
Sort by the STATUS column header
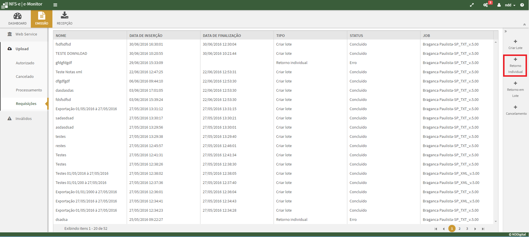pos(356,35)
